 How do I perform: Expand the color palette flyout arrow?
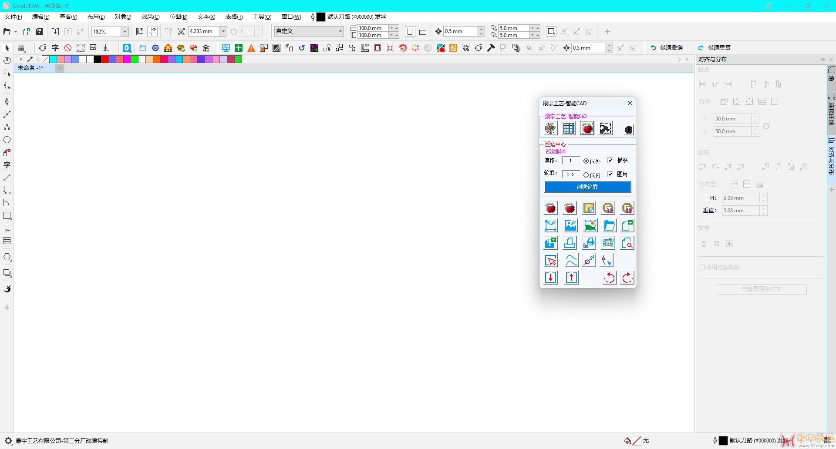(20, 59)
